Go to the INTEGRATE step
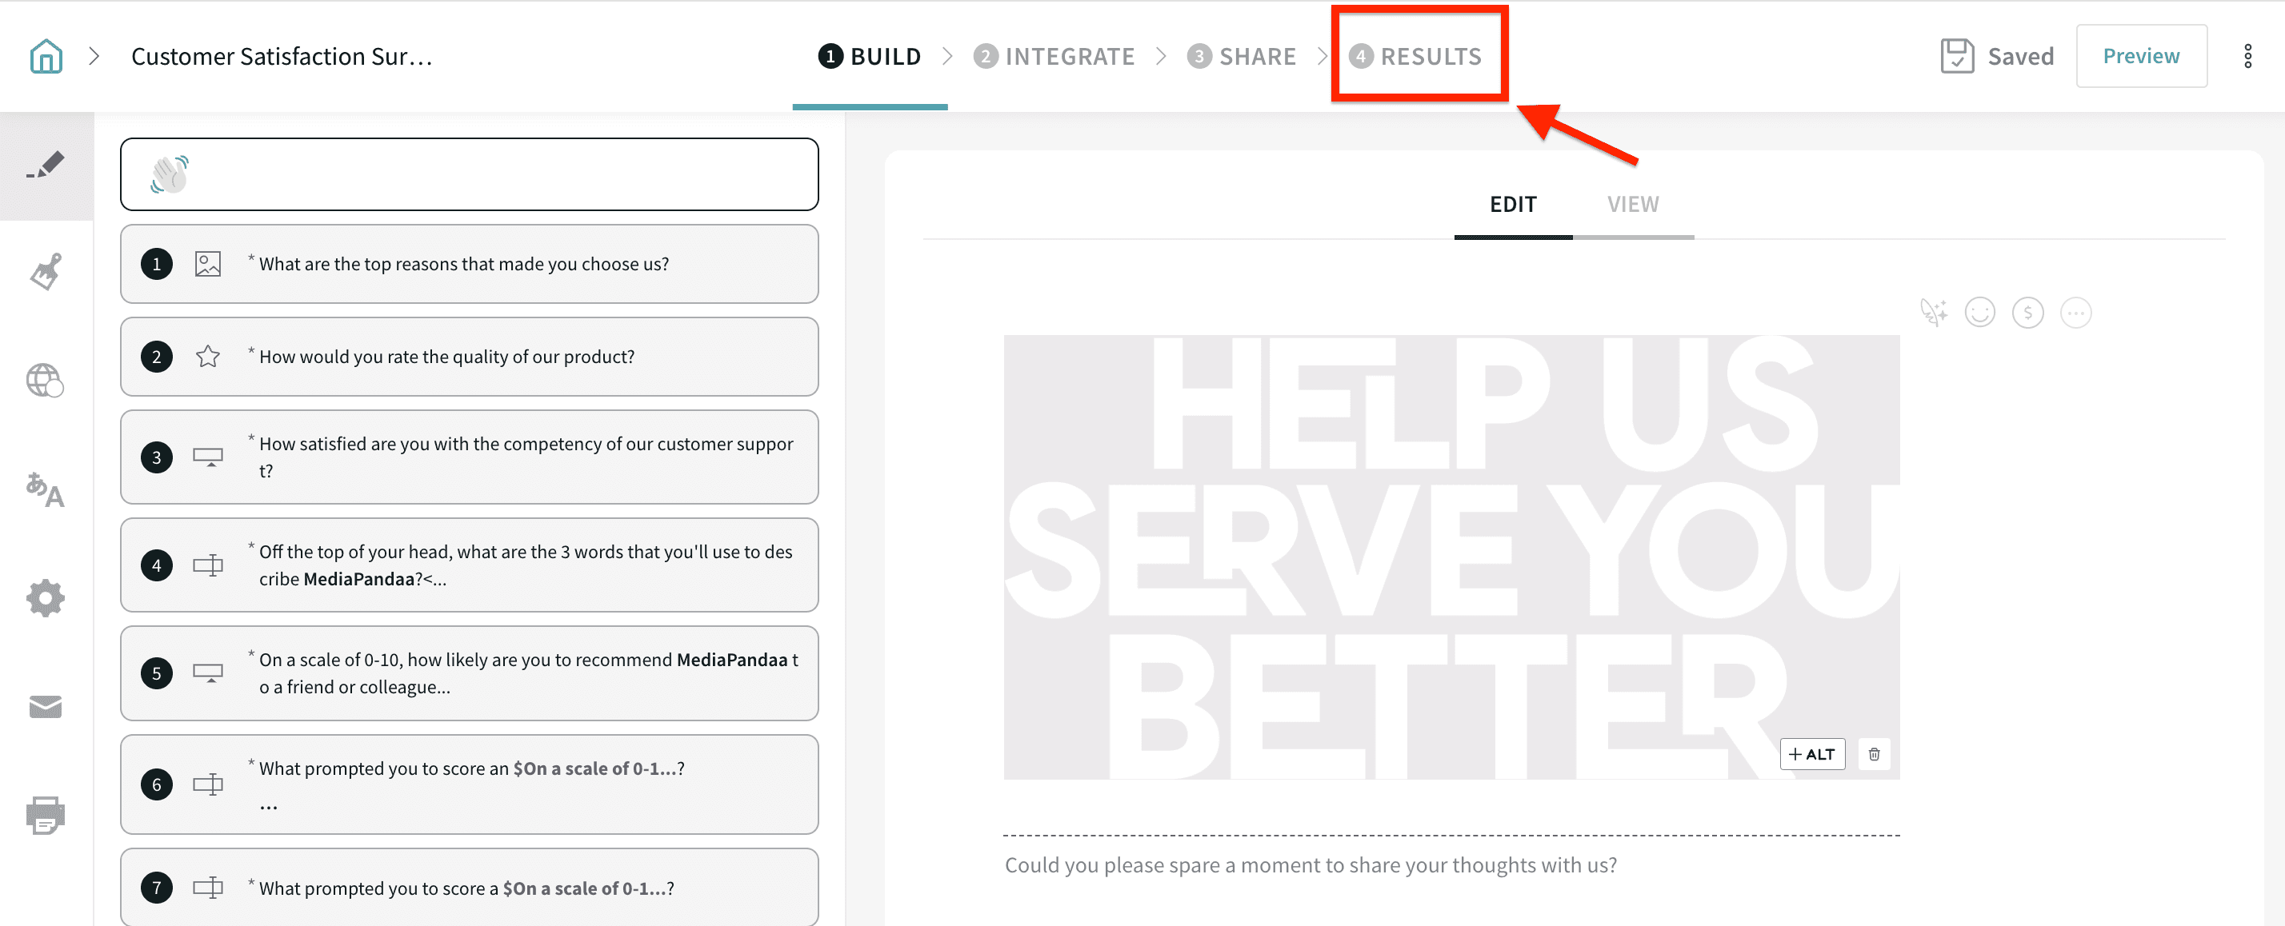 click(x=1054, y=56)
